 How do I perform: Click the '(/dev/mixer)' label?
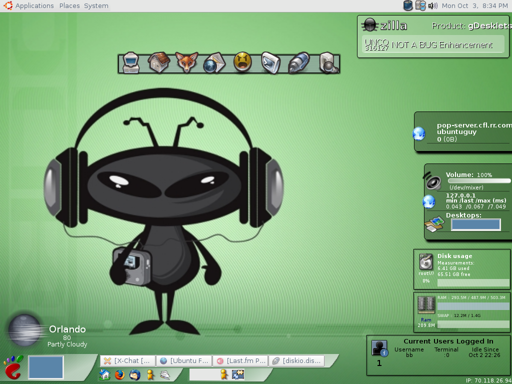pyautogui.click(x=466, y=187)
